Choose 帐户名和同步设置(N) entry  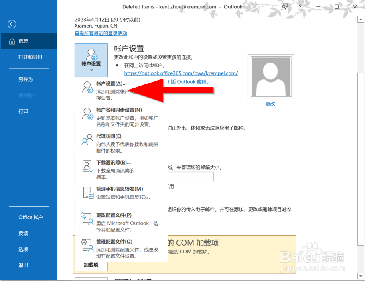[x=121, y=117]
